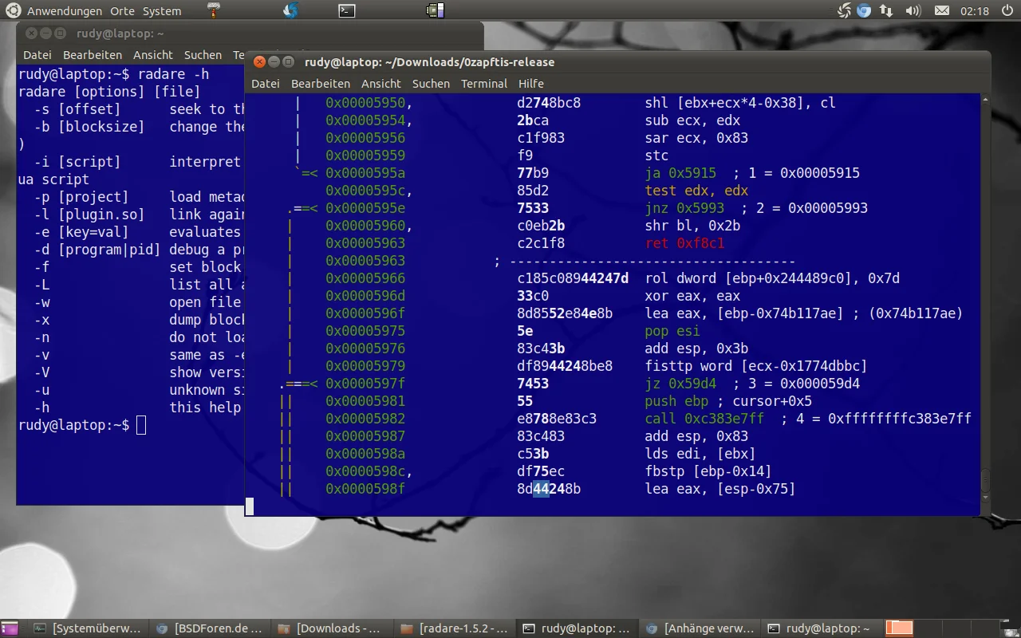
Task: Open the System menu in top panel
Action: pos(162,11)
